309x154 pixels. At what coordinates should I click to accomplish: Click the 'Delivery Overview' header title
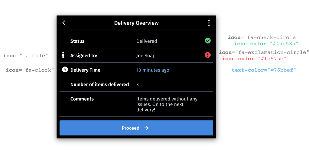(x=136, y=23)
